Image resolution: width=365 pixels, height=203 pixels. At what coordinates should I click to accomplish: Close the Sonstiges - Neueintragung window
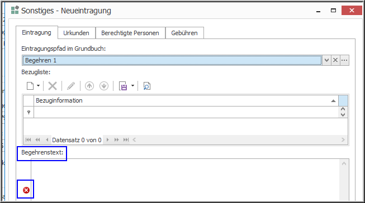coord(352,11)
